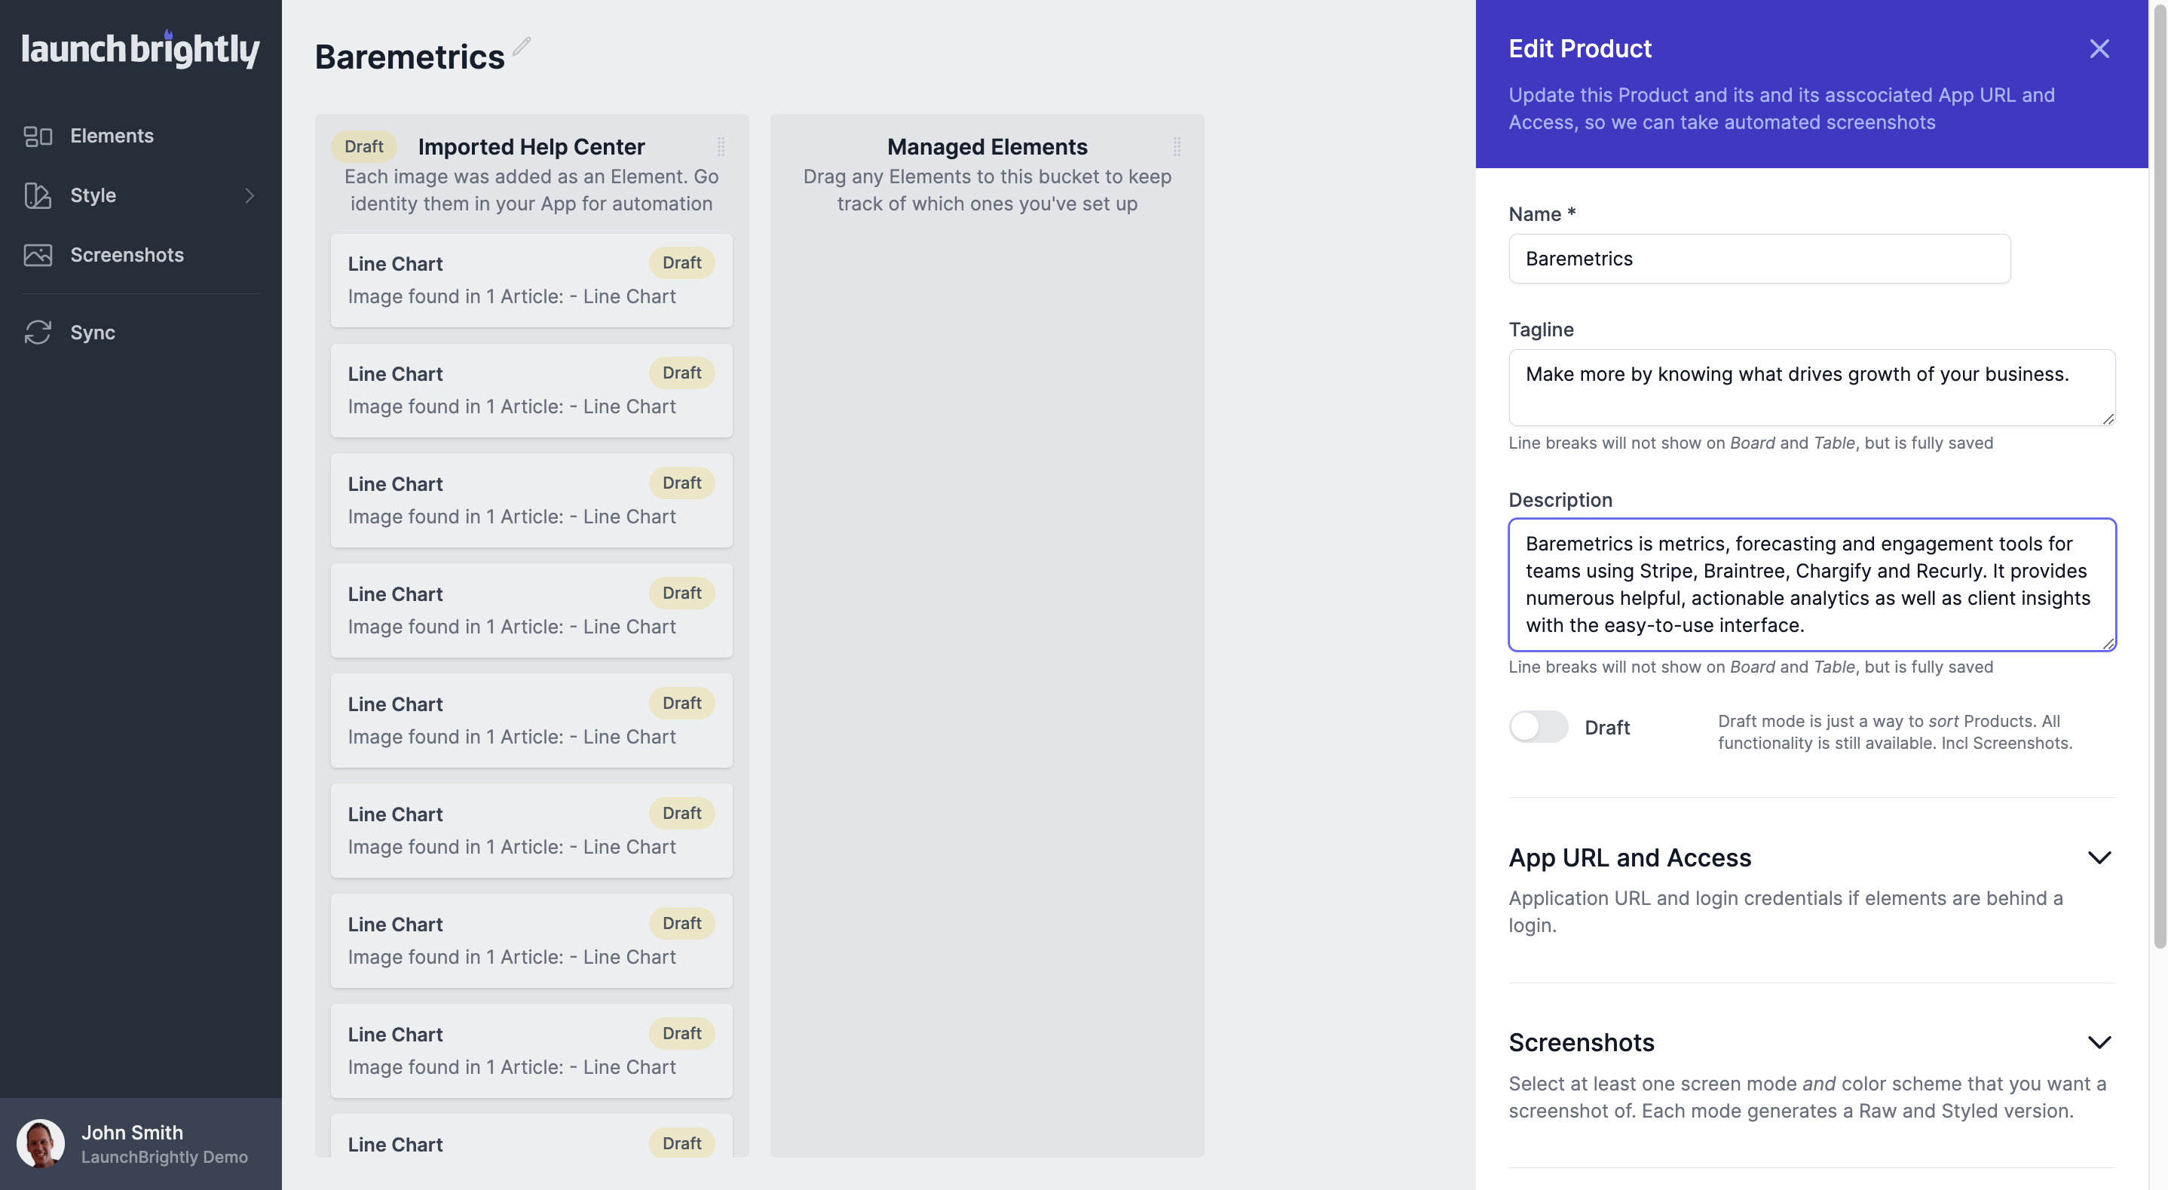Click drag handle on Managed Elements column

coord(1177,146)
